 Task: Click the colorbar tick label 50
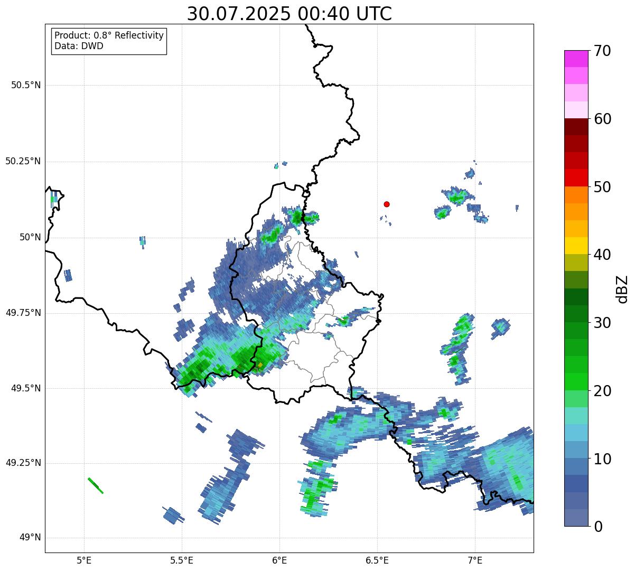[602, 187]
